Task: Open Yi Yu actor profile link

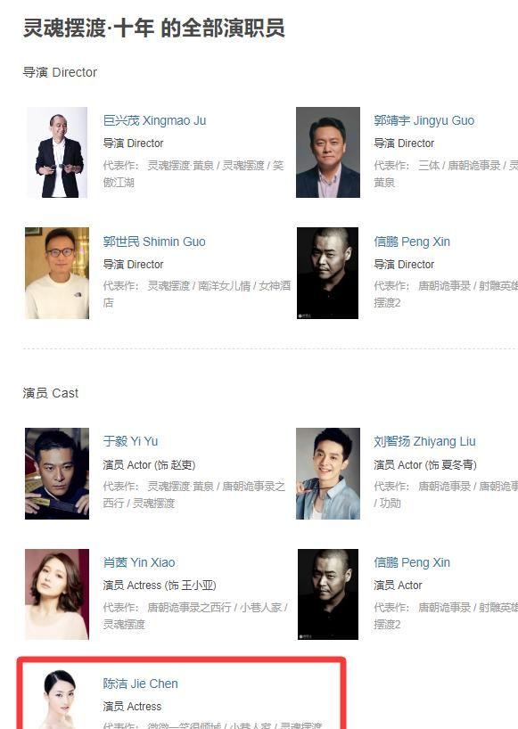Action: 131,441
